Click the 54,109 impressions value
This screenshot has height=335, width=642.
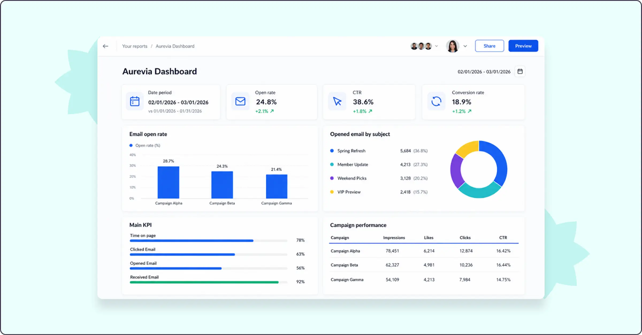click(x=392, y=280)
